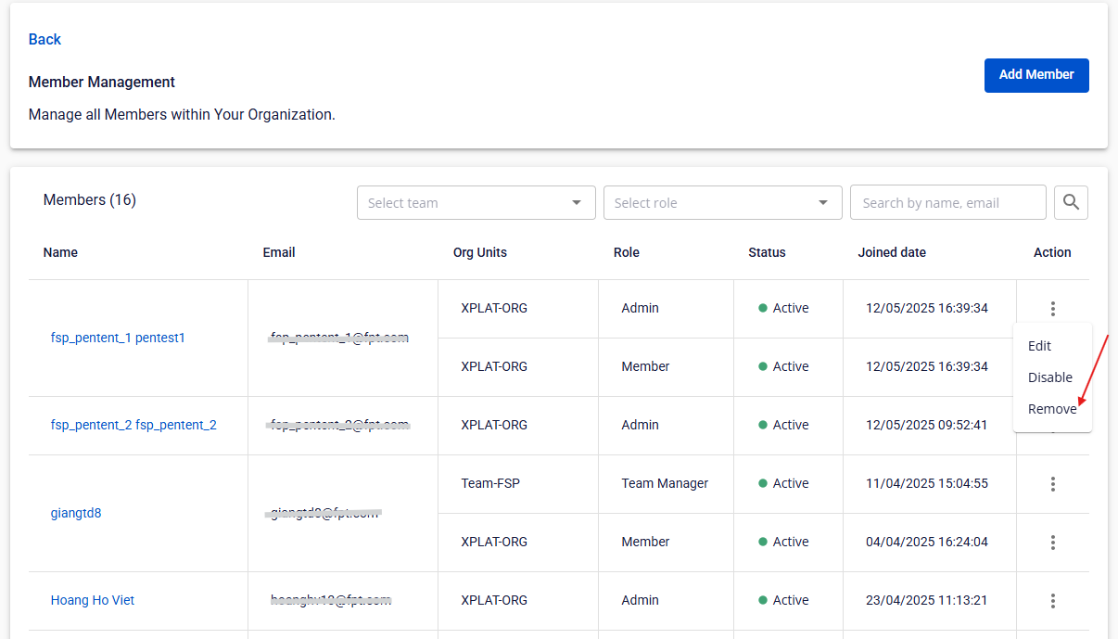Viewport: 1118px width, 639px height.
Task: Click the Role column header
Action: coord(627,252)
